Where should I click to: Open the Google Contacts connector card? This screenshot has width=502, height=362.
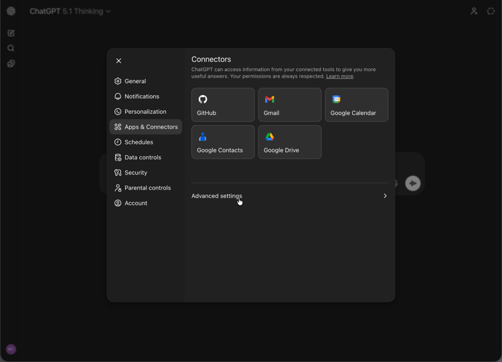[x=223, y=142]
